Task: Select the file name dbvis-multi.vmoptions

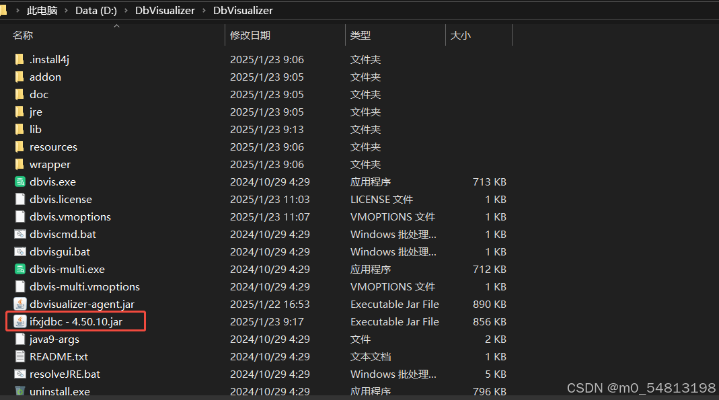Action: (85, 287)
